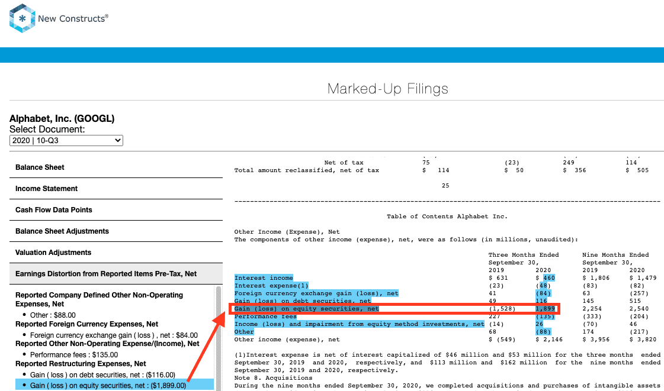Screen dimensions: 664x391
Task: Open the Income Statement section
Action: pyautogui.click(x=116, y=189)
